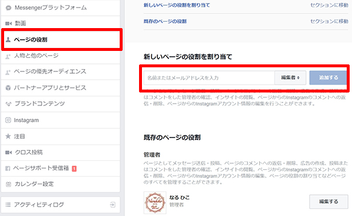Click セクションに移動 beside 新しいページの役割を割り当て
The height and width of the screenshot is (216, 352).
tap(329, 5)
